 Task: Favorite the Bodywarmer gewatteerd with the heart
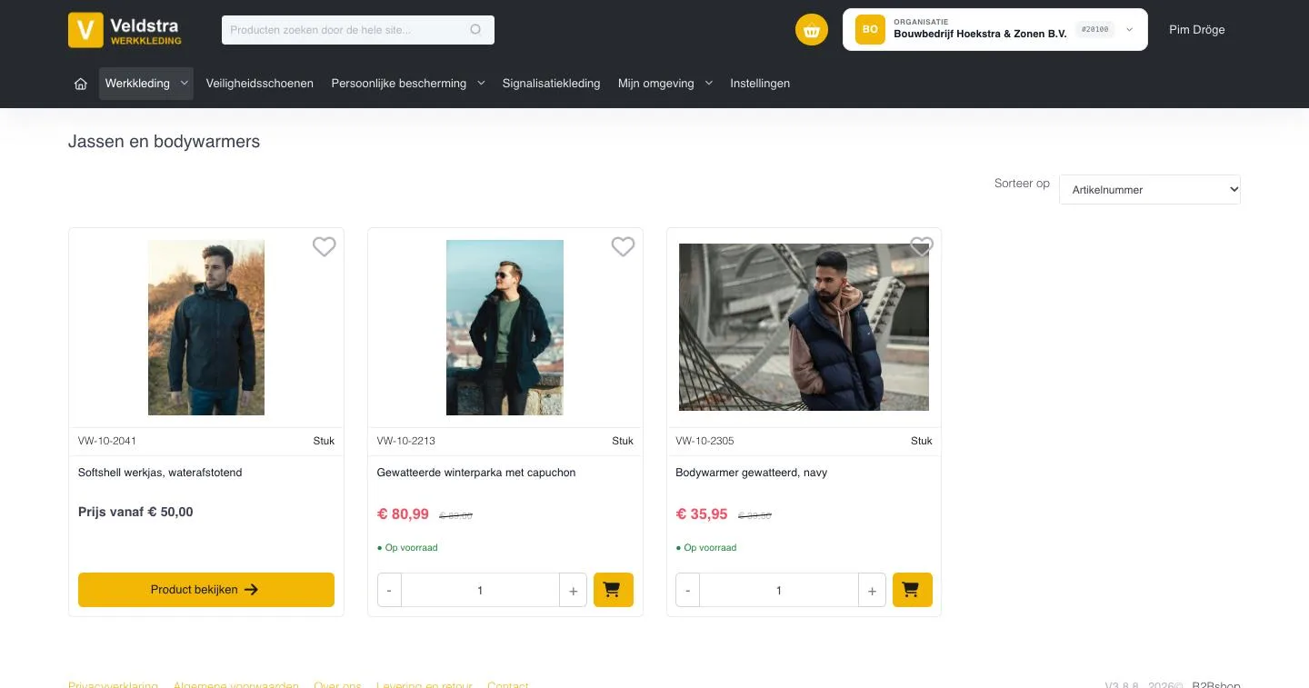pyautogui.click(x=922, y=246)
